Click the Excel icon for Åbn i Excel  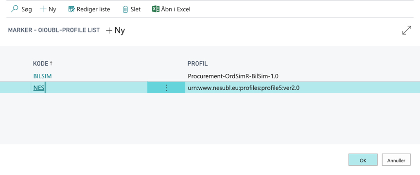pos(156,9)
